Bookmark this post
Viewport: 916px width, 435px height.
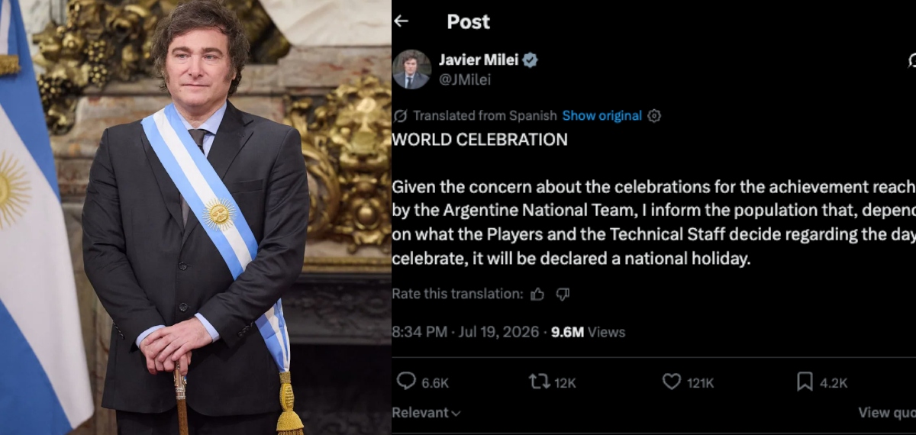[805, 382]
